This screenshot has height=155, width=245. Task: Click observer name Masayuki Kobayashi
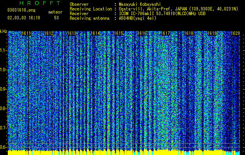(140, 4)
